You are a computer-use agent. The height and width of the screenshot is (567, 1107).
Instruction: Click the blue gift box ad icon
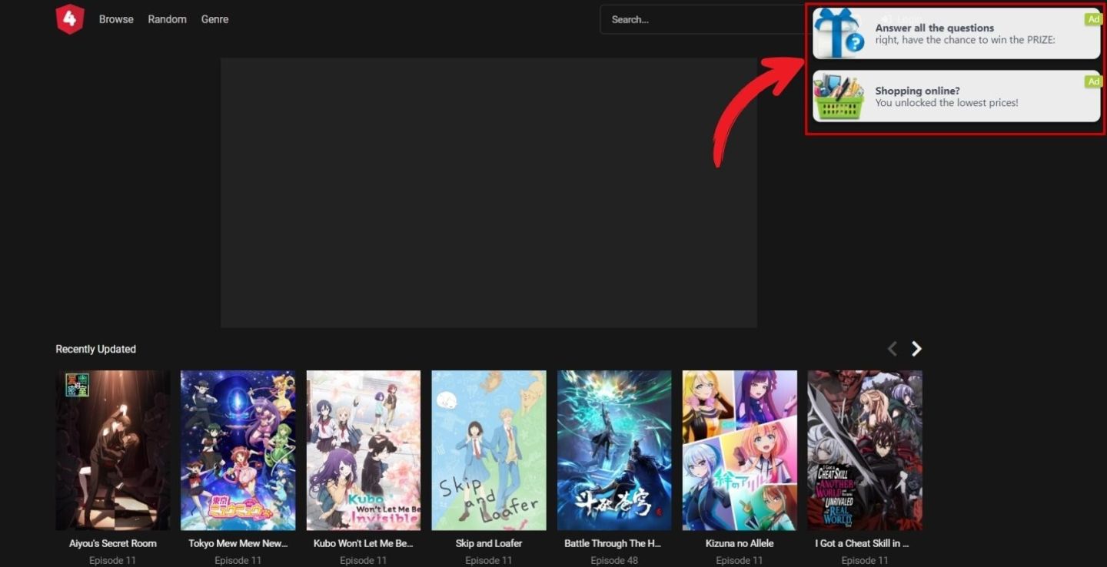pyautogui.click(x=839, y=34)
